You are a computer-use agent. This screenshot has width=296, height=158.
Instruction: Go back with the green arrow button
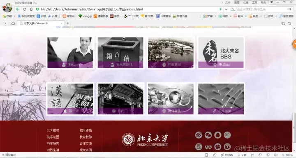[x=18, y=9]
